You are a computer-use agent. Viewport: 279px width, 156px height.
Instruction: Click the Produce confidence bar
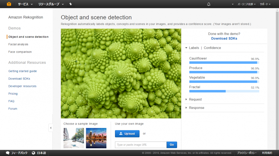(x=224, y=72)
